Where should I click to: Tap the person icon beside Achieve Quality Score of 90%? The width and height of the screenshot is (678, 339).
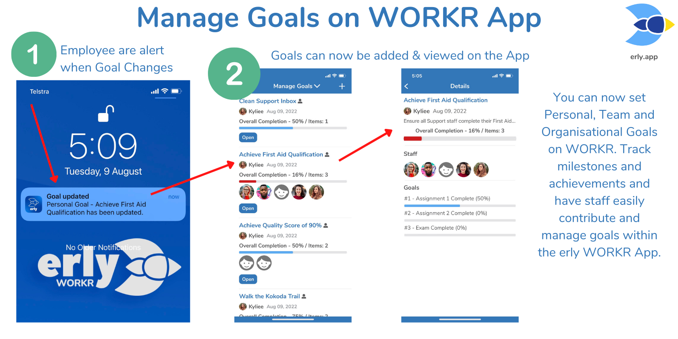326,226
